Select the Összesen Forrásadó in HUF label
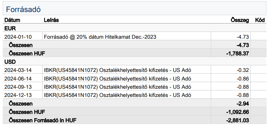 click(43, 121)
